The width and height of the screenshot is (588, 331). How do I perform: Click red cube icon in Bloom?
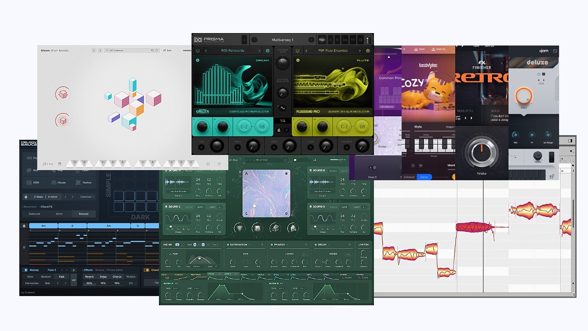63,94
